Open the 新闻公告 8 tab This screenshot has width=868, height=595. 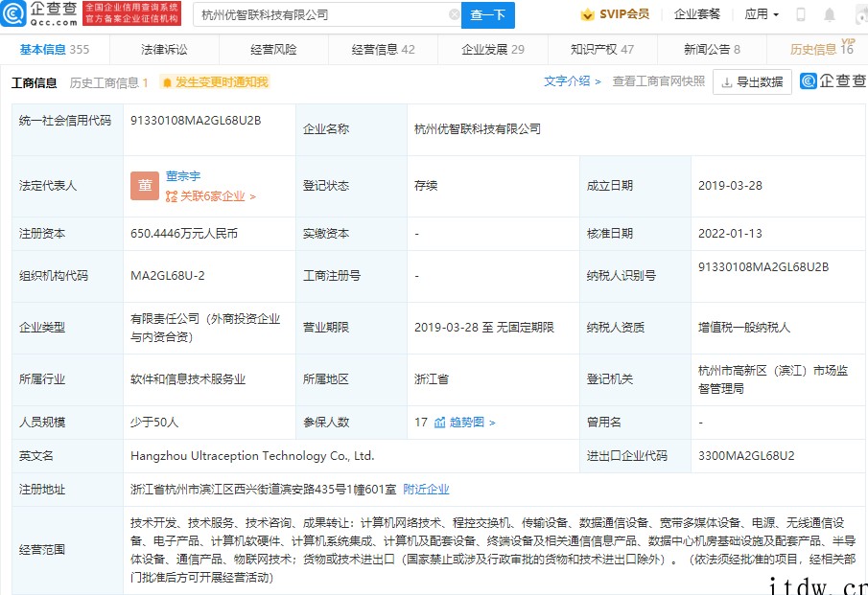pos(712,49)
